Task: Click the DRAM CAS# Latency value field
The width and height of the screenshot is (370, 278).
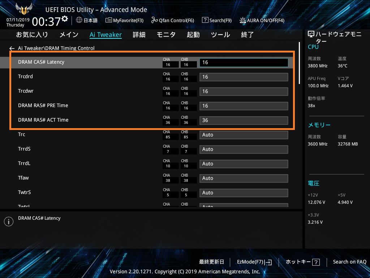Action: [244, 62]
